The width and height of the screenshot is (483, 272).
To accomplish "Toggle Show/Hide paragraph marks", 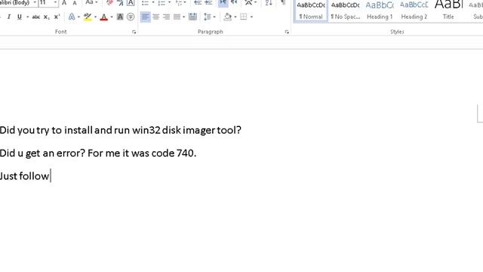I will tap(283, 3).
